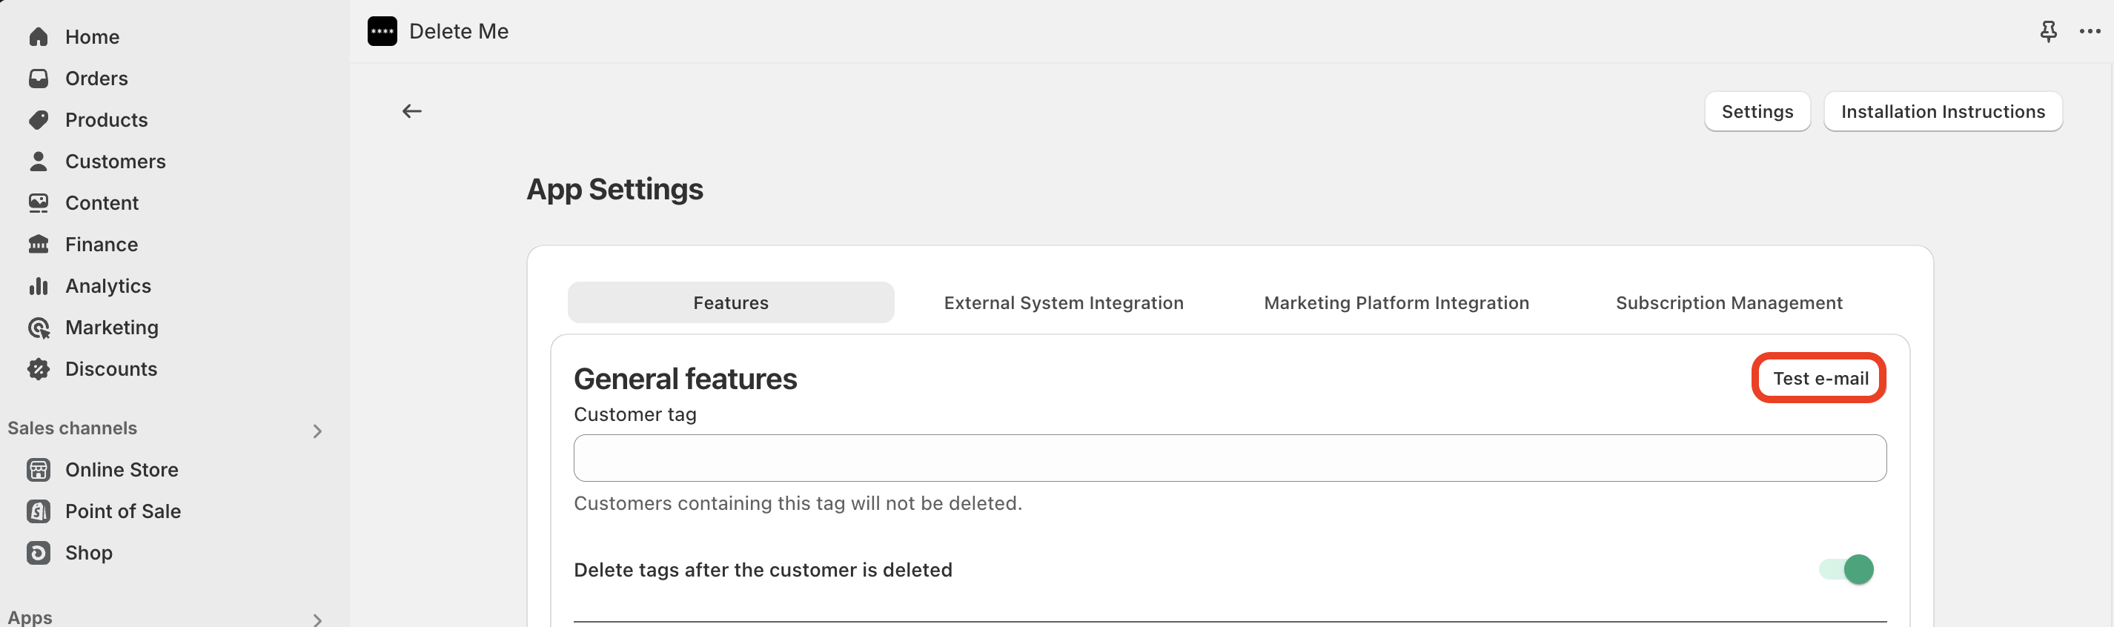Open Content section
This screenshot has width=2114, height=627.
point(102,203)
